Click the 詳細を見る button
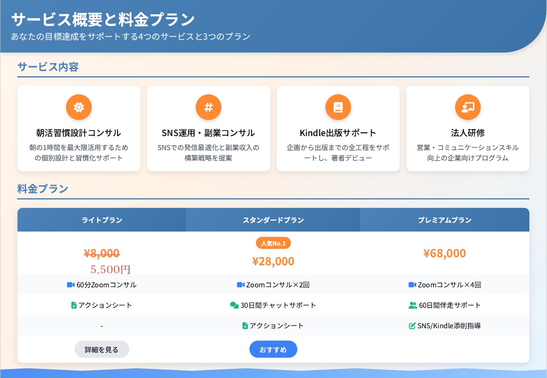Screen dimensions: 547x378 [x=102, y=349]
